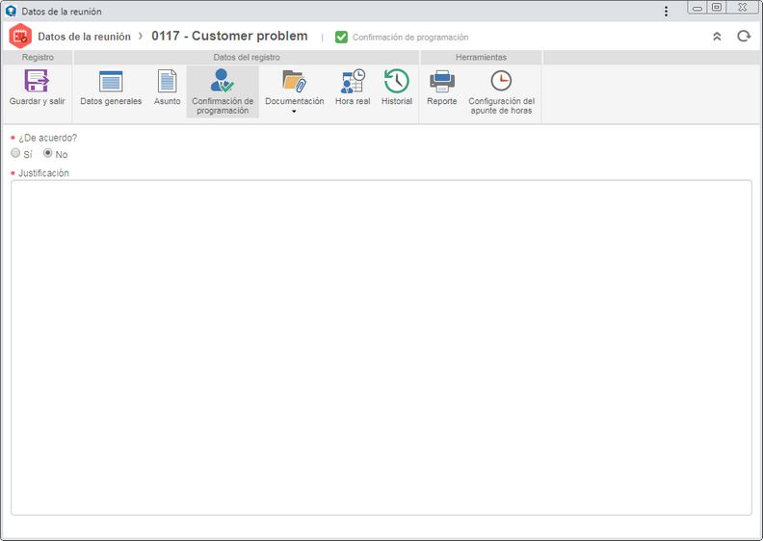The height and width of the screenshot is (541, 763).
Task: Click the Justificación field label
Action: tap(43, 173)
